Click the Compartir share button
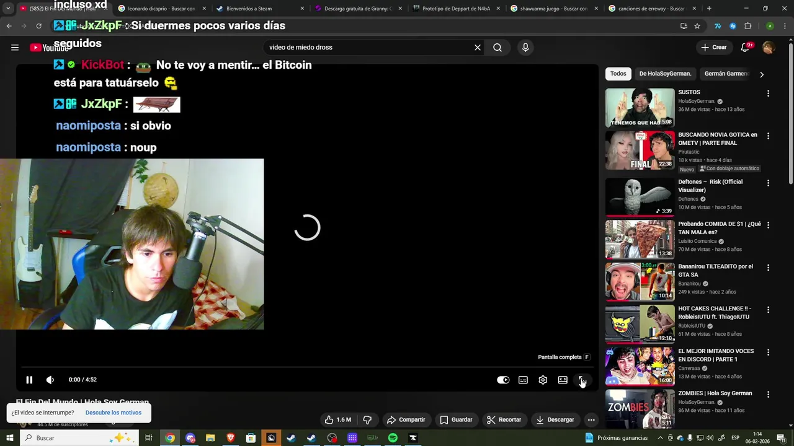794x446 pixels. pyautogui.click(x=406, y=420)
